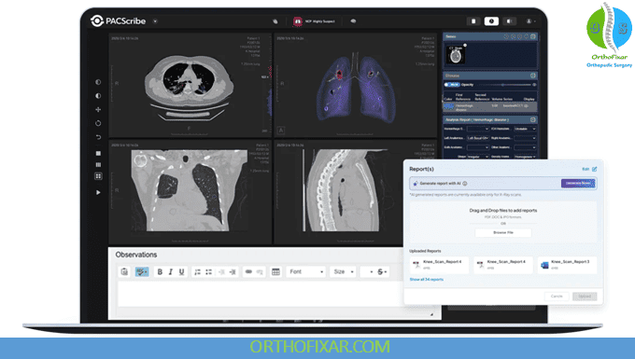Viewport: 635px width, 359px height.
Task: Click the cloud icon in the top bar
Action: 353,21
